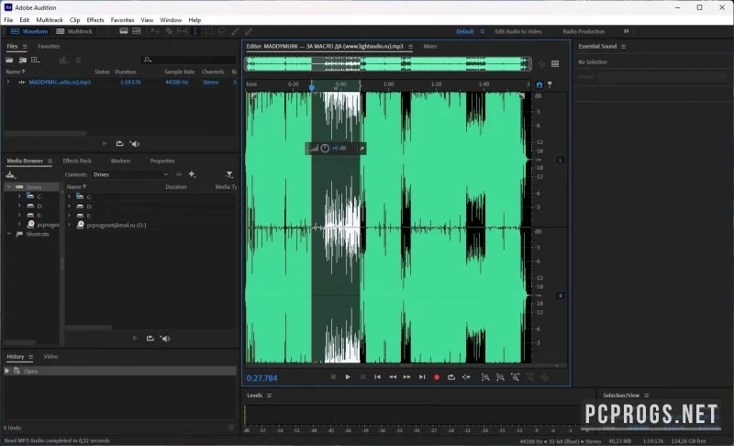Open the Files panel hamburger menu
The width and height of the screenshot is (734, 446).
25,46
